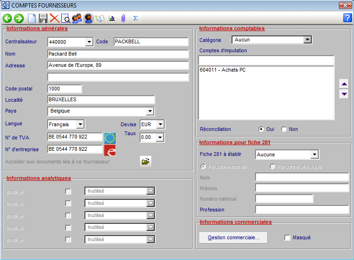This screenshot has width=354, height=260.
Task: Open linked supplier documents folder icon
Action: click(x=146, y=162)
